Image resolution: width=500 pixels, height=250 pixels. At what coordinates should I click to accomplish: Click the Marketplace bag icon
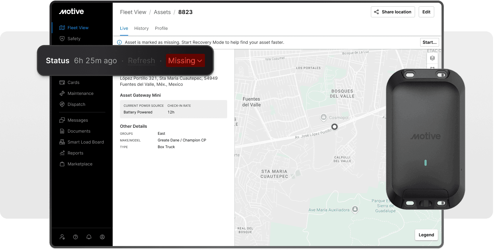tap(62, 164)
